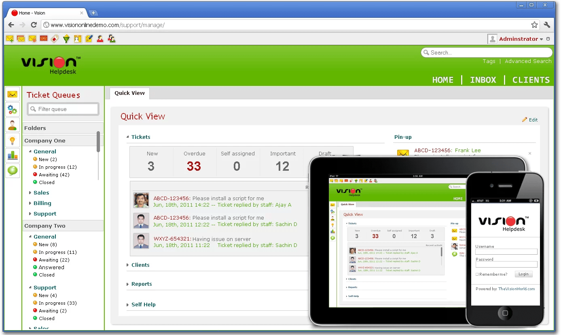Click inside the Filter queue search box

pos(63,109)
